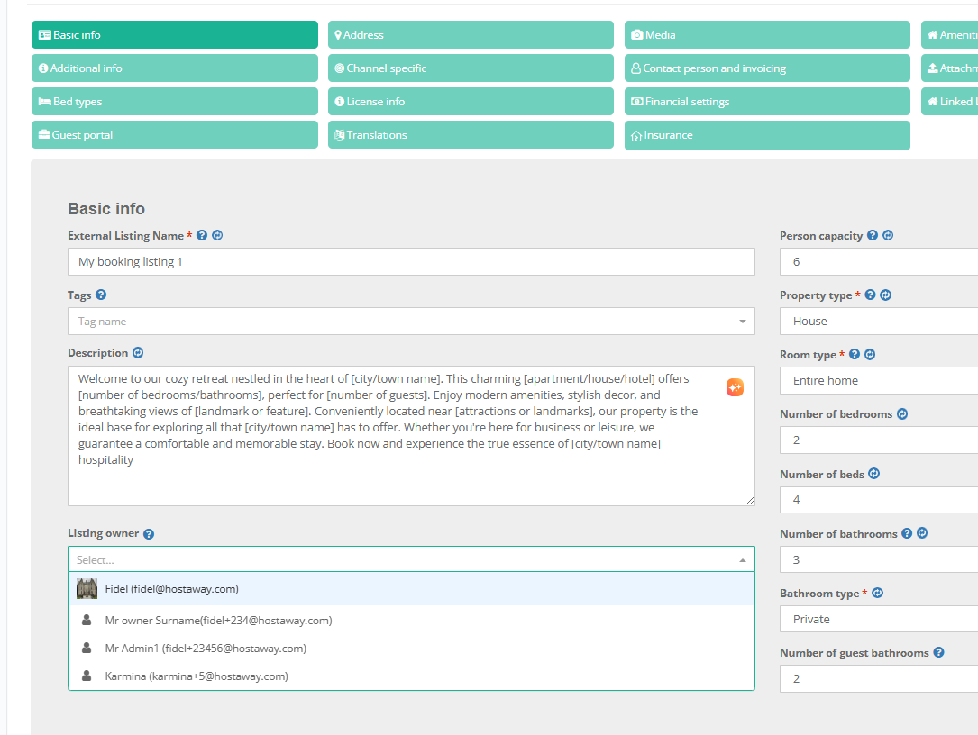978x735 pixels.
Task: Click help icon beside Tags label
Action: (x=101, y=295)
